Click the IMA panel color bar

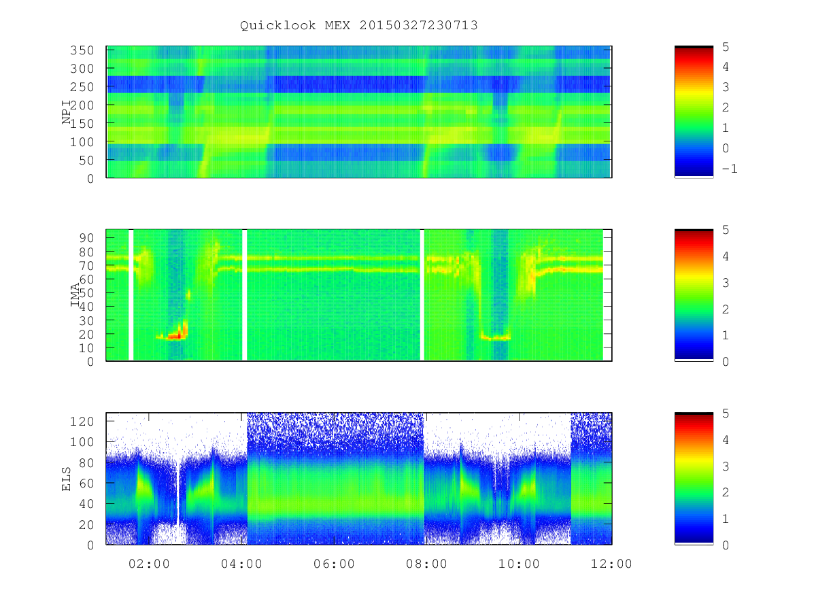tap(694, 295)
